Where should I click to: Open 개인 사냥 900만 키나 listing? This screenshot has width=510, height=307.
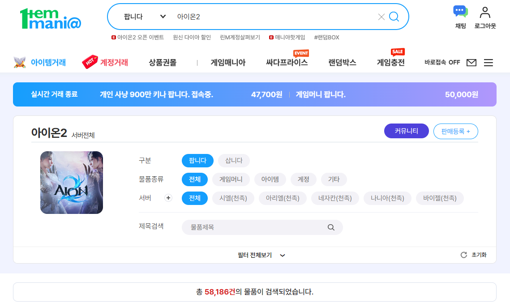point(156,94)
